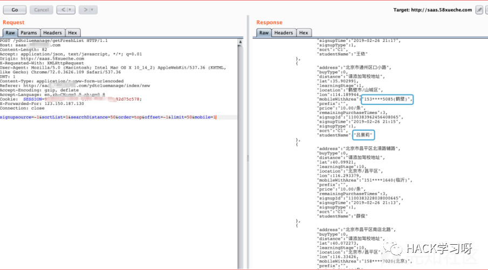Click mobileWithArea value 151****1640
Screen dimensions: 488x270
pyautogui.click(x=387, y=180)
